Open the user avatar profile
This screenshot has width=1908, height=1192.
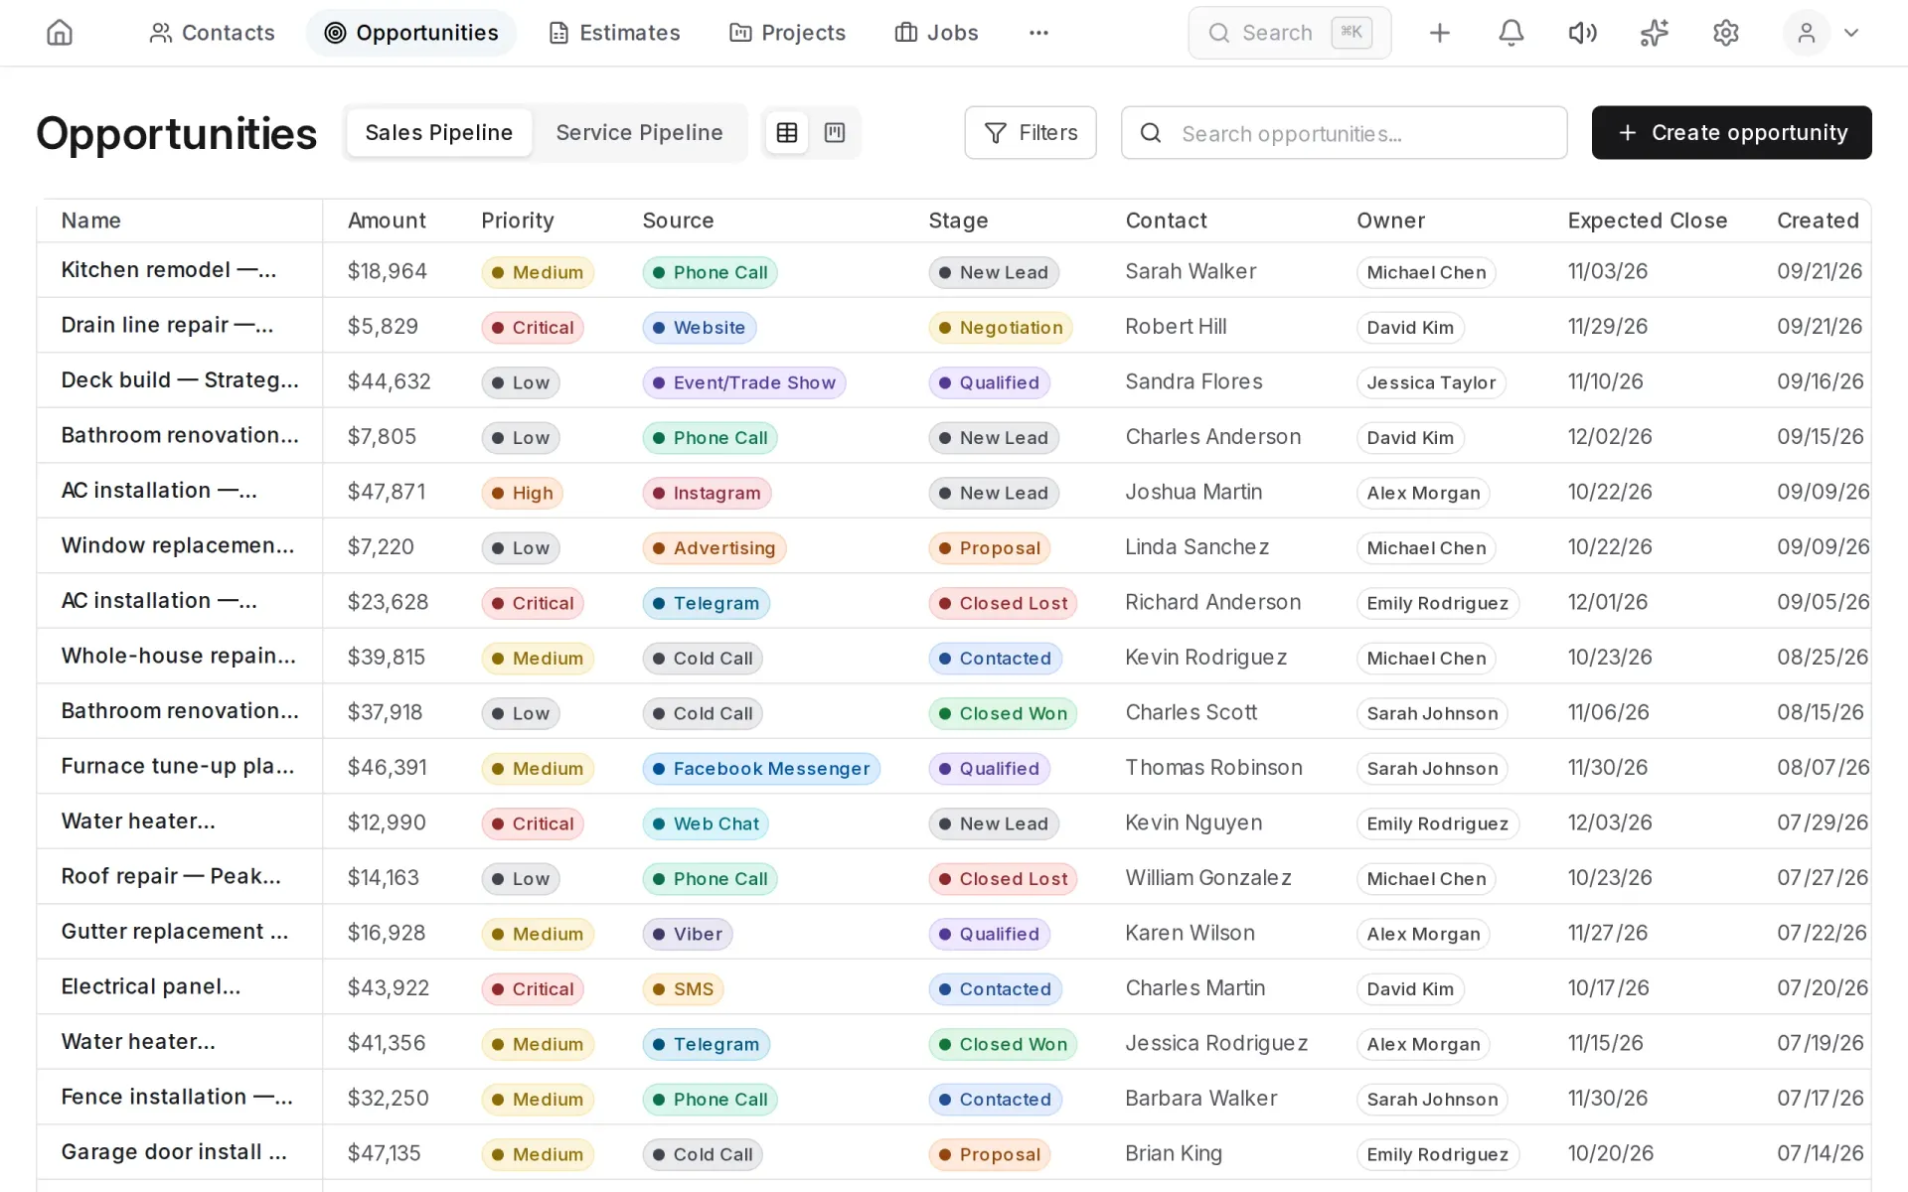pyautogui.click(x=1806, y=33)
